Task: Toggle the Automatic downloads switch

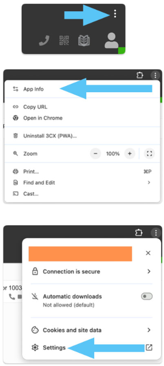Action: point(147,296)
